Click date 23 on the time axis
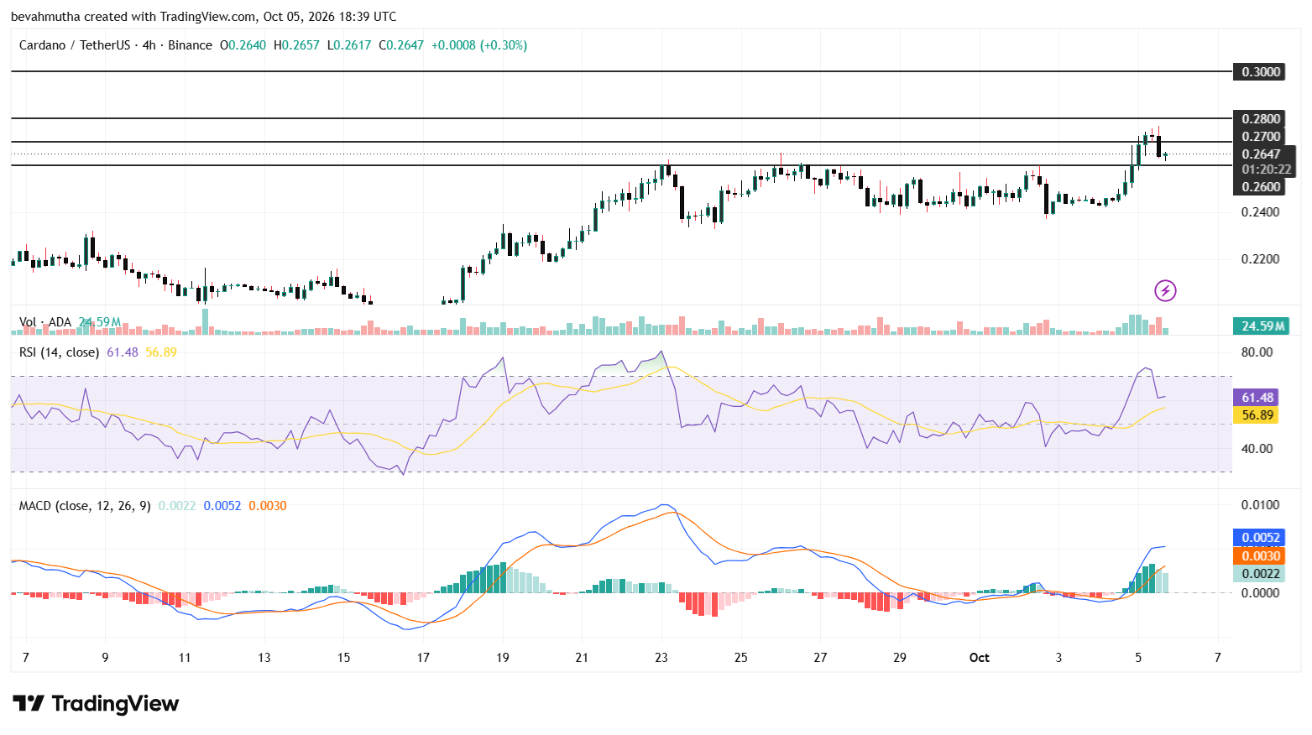Screen dimensions: 1312x735 click(661, 658)
